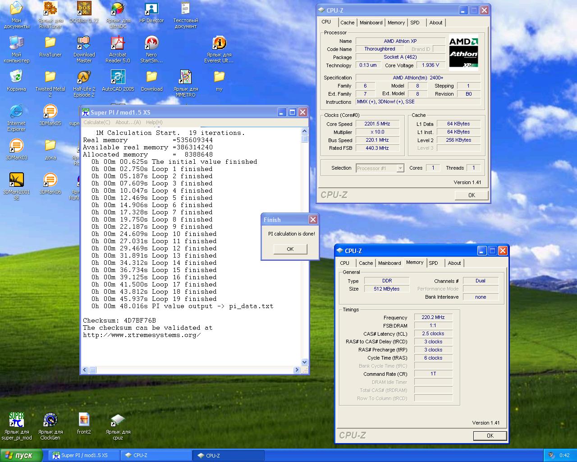
Task: Close the Finish dialog with X button
Action: coord(313,220)
